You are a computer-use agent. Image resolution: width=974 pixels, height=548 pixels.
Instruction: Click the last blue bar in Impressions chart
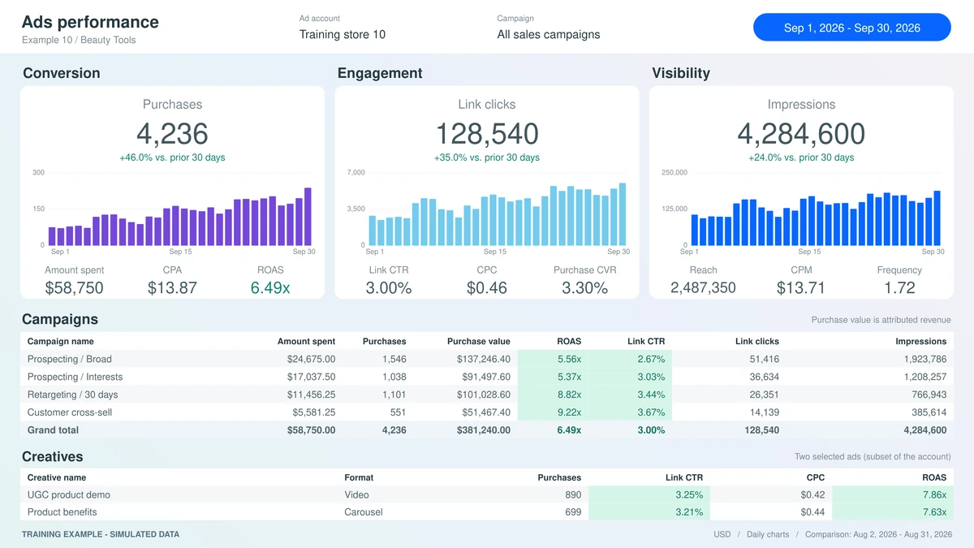pos(937,218)
